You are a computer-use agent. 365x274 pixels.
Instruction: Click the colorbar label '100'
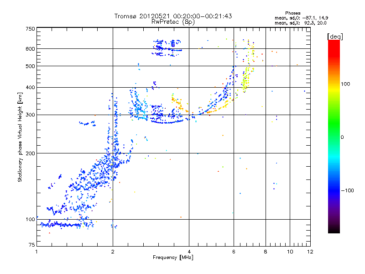point(345,84)
